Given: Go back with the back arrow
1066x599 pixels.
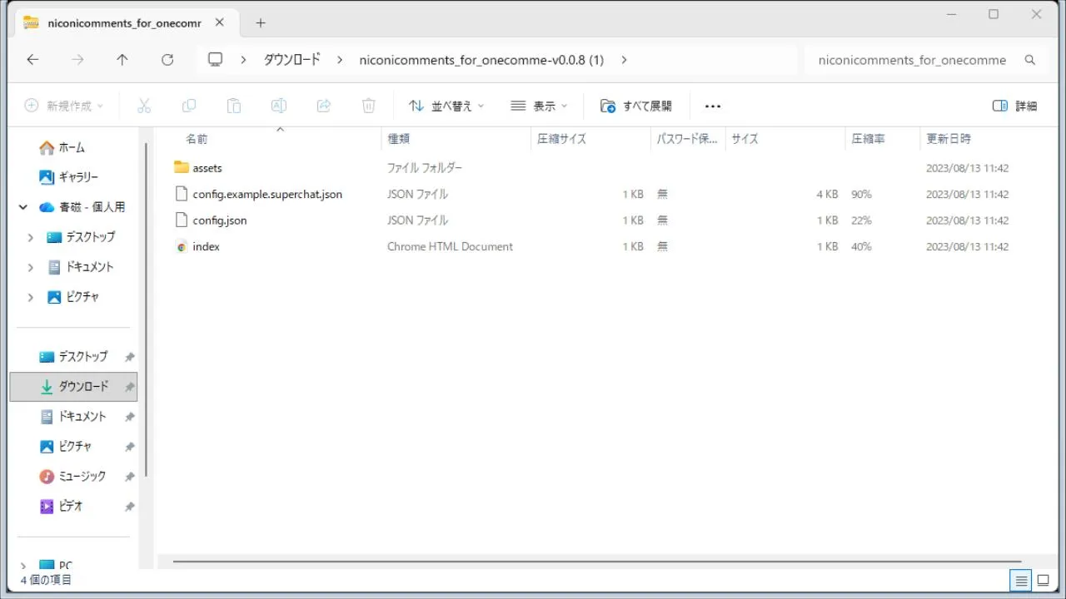Looking at the screenshot, I should point(32,60).
